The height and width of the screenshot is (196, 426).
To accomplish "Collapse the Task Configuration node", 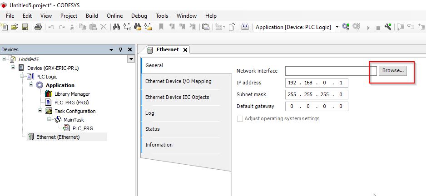I will [x=40, y=110].
